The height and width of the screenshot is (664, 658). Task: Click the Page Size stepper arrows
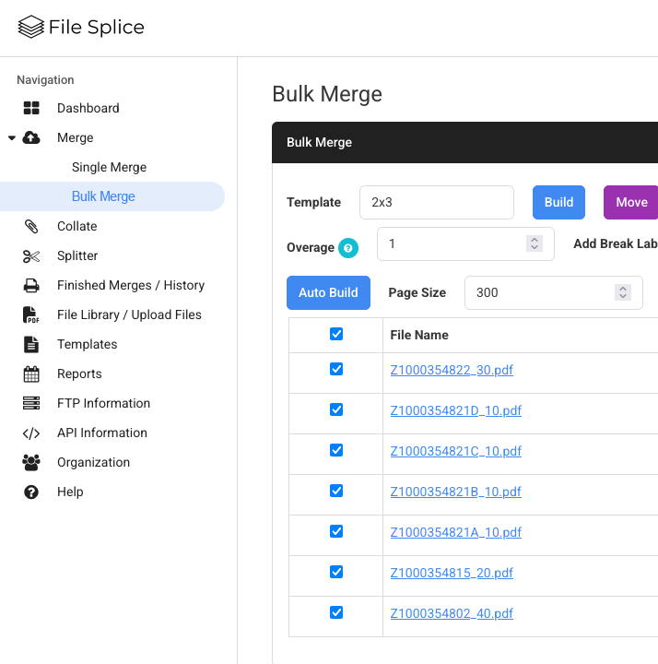(623, 292)
